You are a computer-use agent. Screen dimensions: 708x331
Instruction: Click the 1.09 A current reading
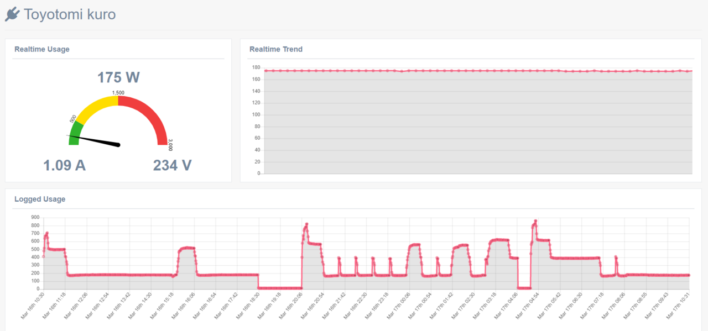[x=64, y=165]
